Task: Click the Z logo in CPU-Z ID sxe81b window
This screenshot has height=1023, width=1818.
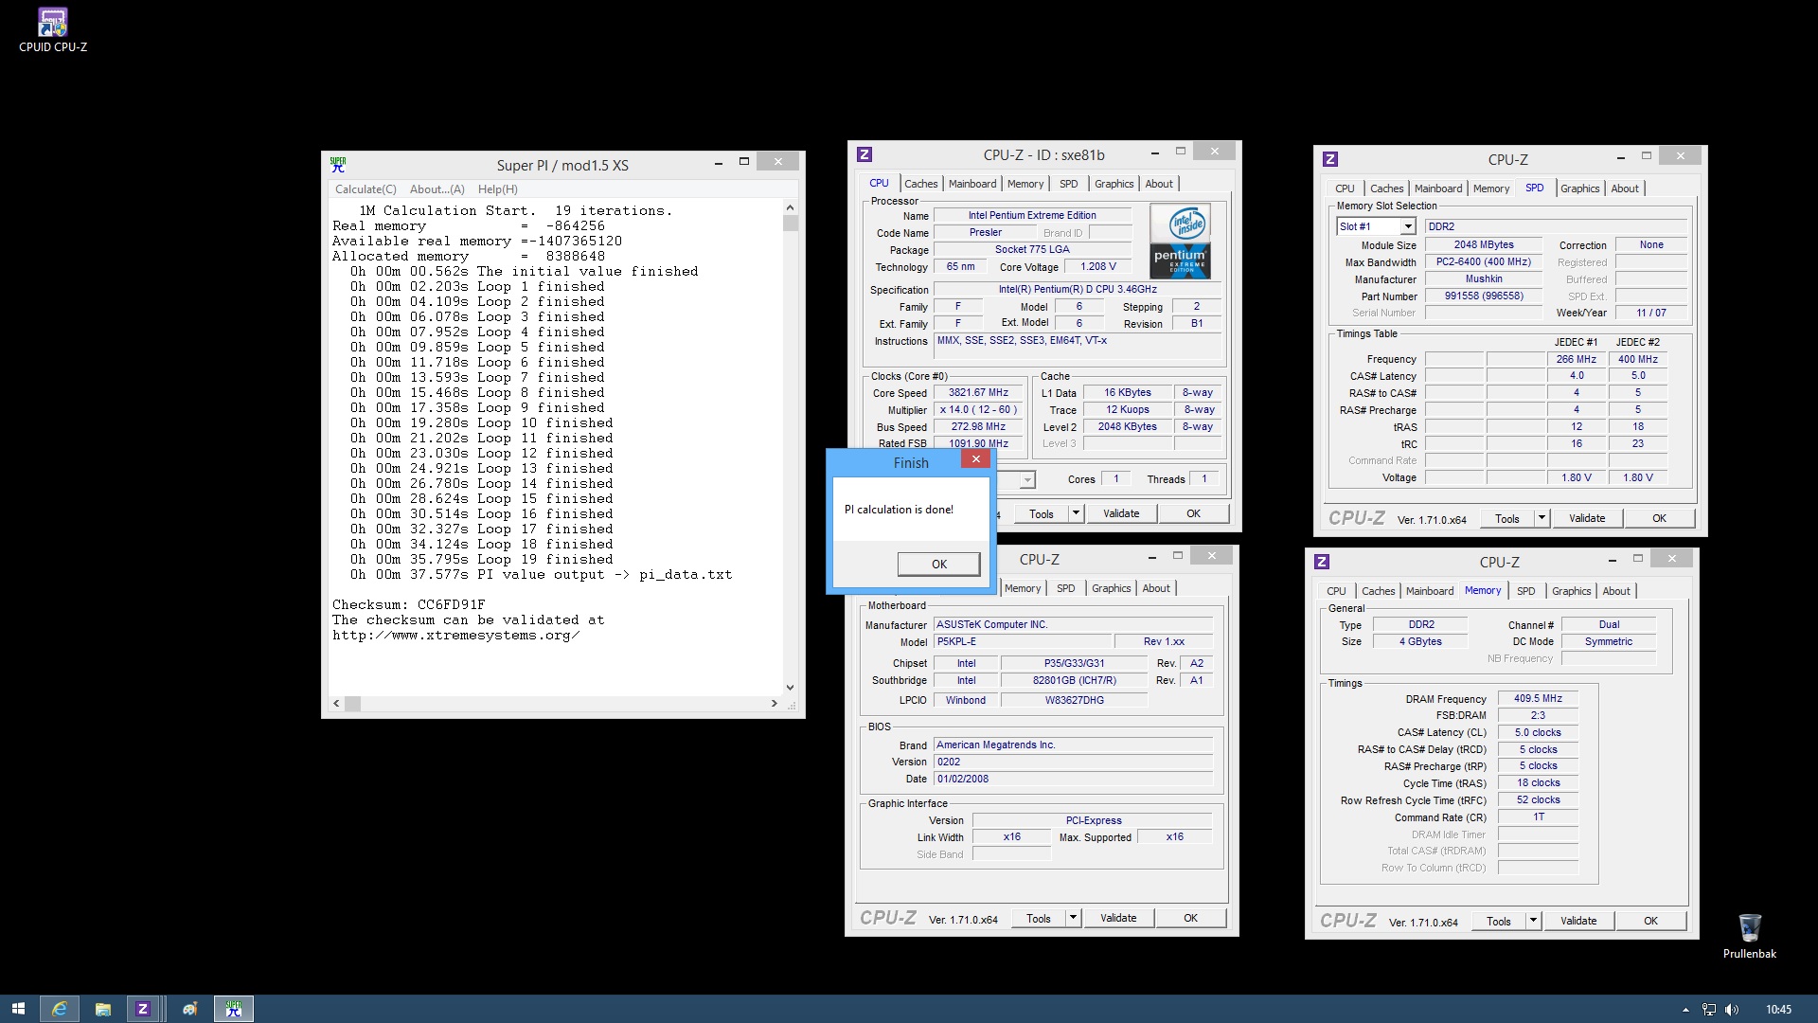Action: point(864,154)
